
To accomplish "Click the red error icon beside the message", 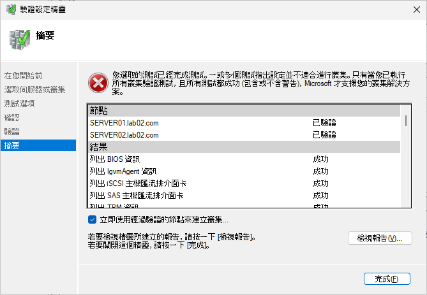I will click(98, 83).
